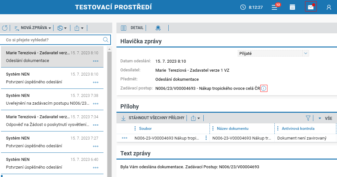
Task: Open Název dokumentu column options menu
Action: coord(213,129)
